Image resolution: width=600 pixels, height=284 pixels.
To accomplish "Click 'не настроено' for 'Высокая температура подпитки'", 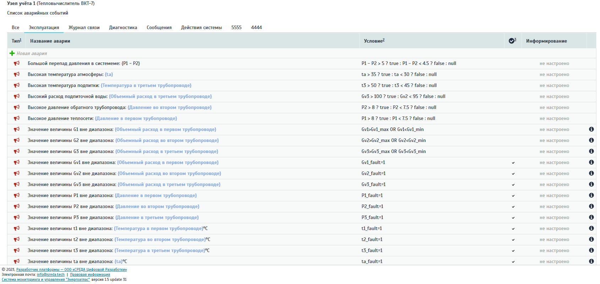I will tap(554, 86).
